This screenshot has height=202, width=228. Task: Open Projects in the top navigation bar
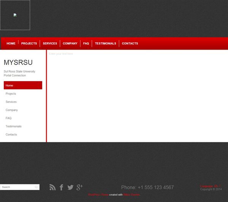point(29,43)
